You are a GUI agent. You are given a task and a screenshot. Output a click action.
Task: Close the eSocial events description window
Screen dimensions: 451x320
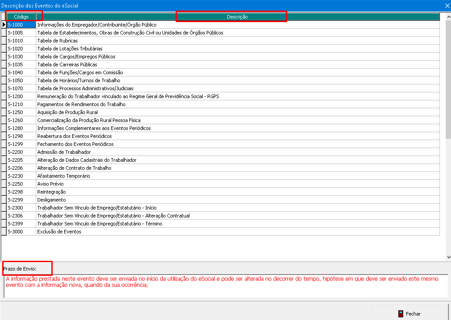pos(447,6)
